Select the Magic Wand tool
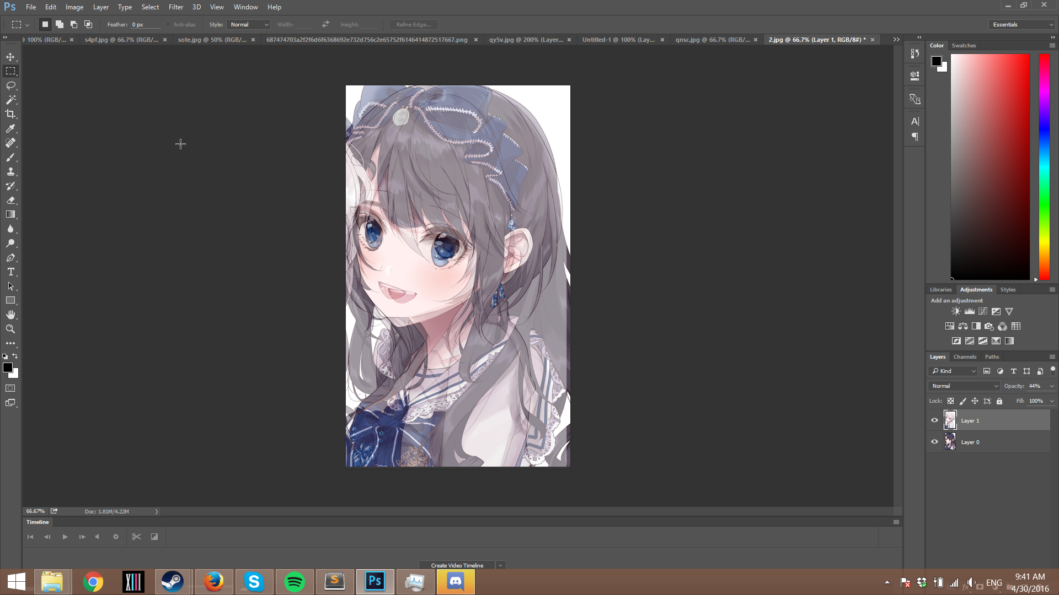1059x595 pixels. click(10, 100)
